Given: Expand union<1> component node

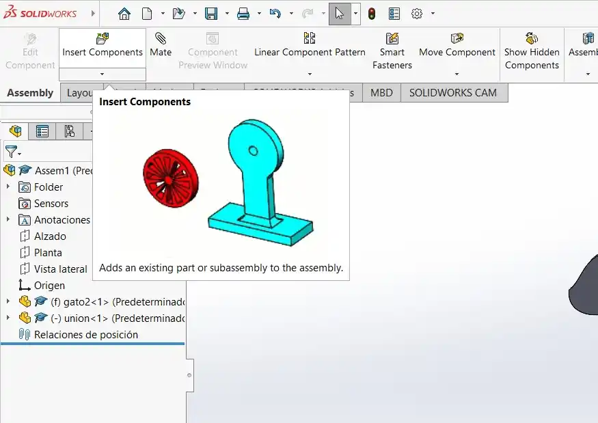Looking at the screenshot, I should (x=8, y=318).
